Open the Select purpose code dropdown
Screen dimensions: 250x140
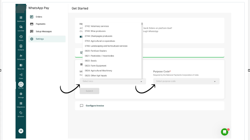pos(186,81)
